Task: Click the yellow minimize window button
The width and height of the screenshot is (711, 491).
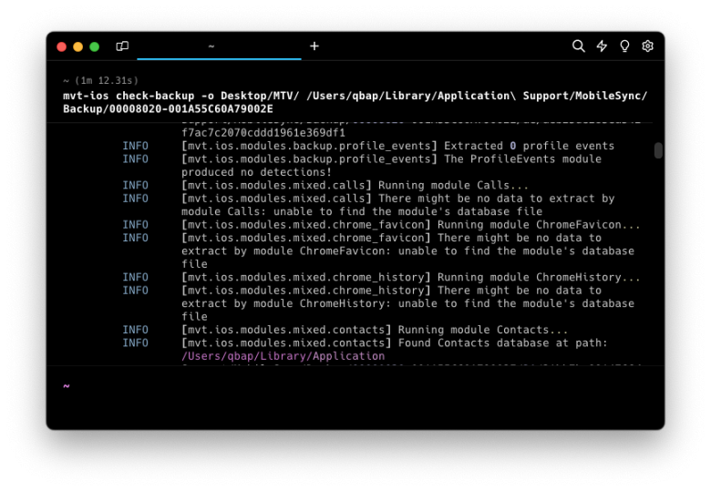Action: coord(78,46)
